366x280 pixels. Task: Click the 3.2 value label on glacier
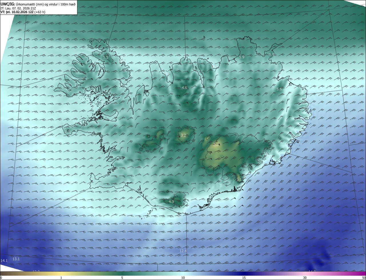(x=183, y=135)
